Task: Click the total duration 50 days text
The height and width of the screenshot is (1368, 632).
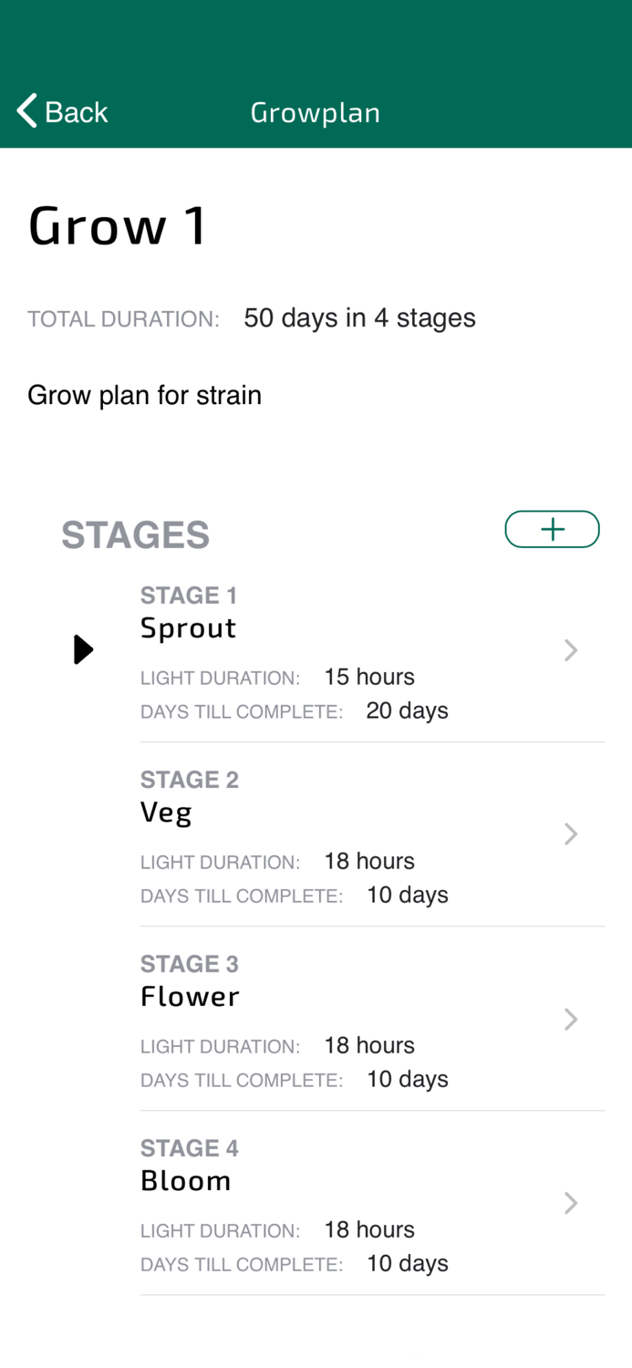Action: [359, 317]
